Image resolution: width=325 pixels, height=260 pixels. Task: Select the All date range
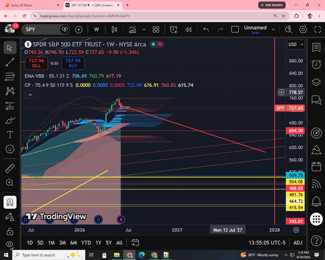pos(119,243)
